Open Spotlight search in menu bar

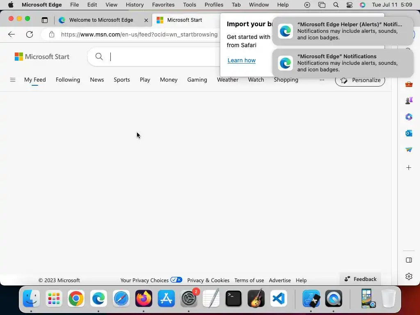click(x=336, y=5)
